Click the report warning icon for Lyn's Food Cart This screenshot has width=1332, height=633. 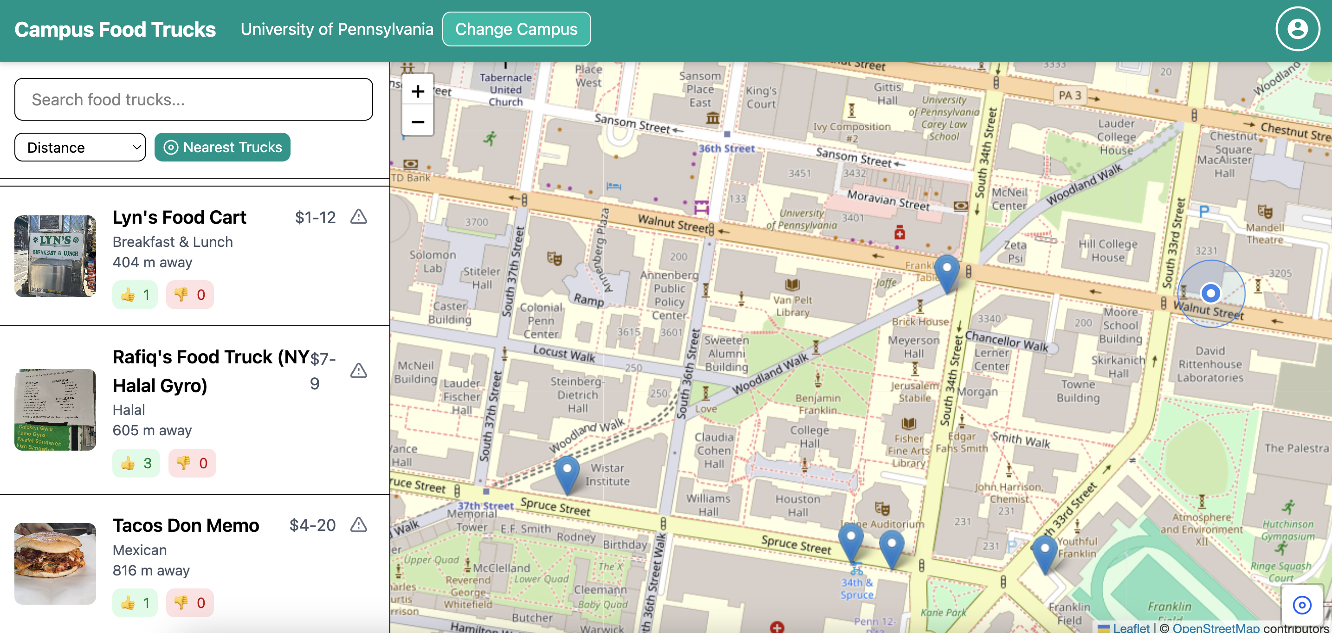pyautogui.click(x=358, y=217)
